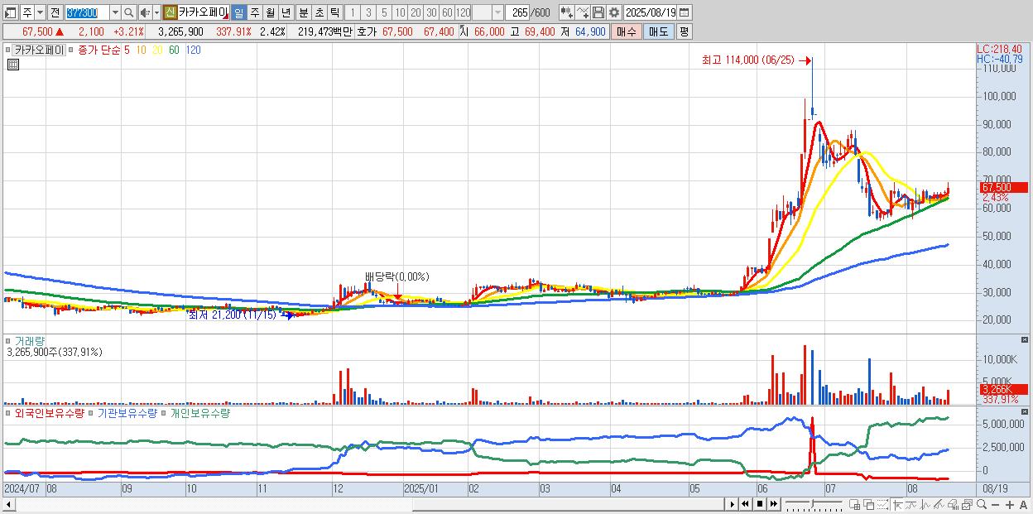The image size is (1033, 514).
Task: Adjust the playback speed slider bottom bar
Action: pyautogui.click(x=813, y=504)
